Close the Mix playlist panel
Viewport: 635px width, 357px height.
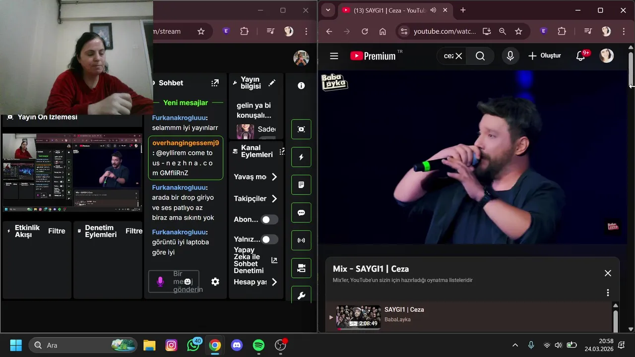click(x=608, y=273)
